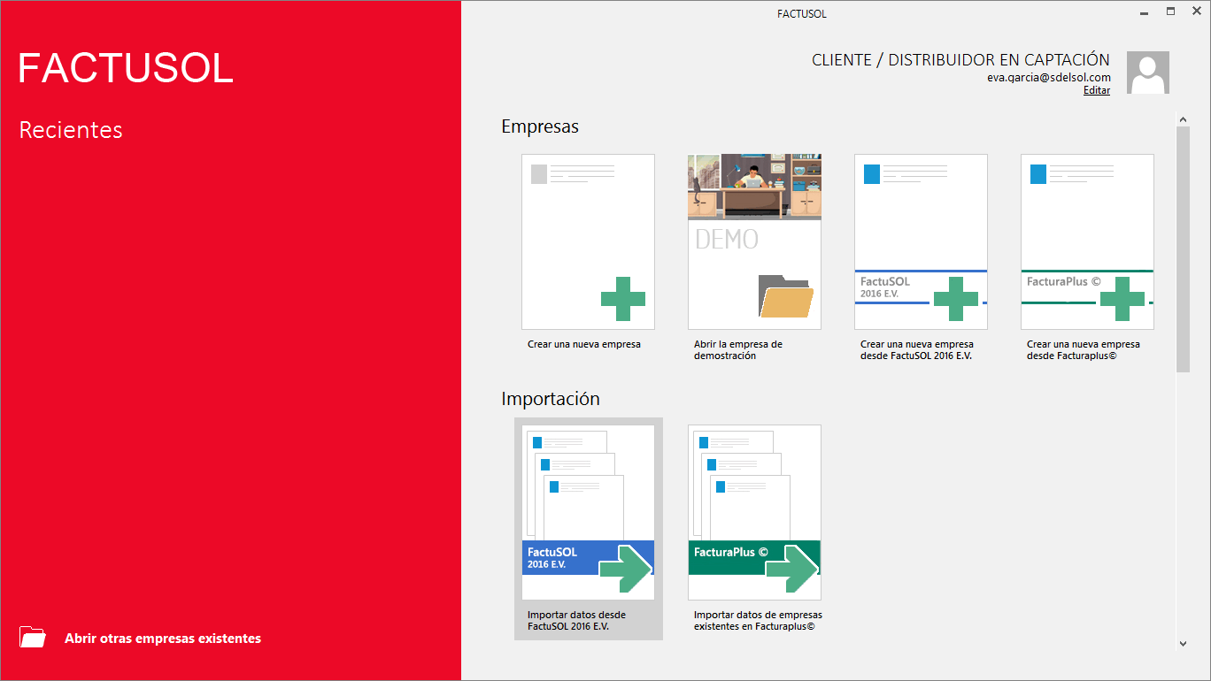Click scrollbar up arrow
1211x681 pixels.
pyautogui.click(x=1183, y=118)
